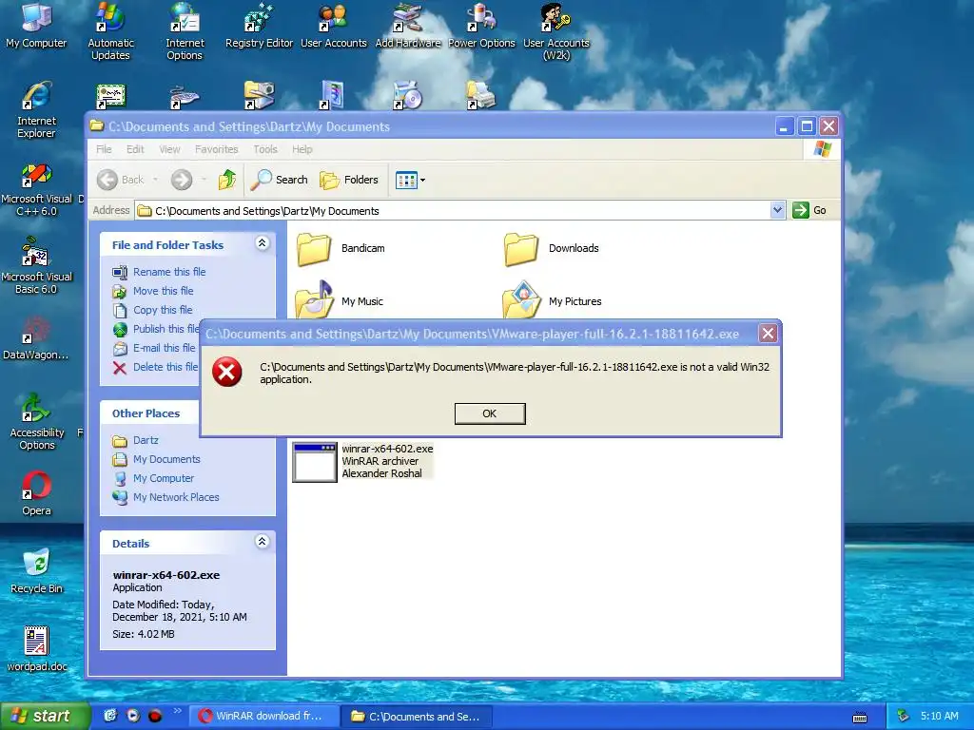This screenshot has height=730, width=974.
Task: Open User Accounts desktop shortcut
Action: (334, 26)
